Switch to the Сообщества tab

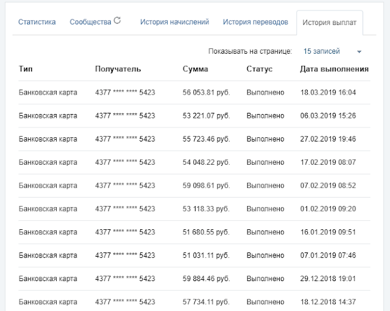(90, 22)
